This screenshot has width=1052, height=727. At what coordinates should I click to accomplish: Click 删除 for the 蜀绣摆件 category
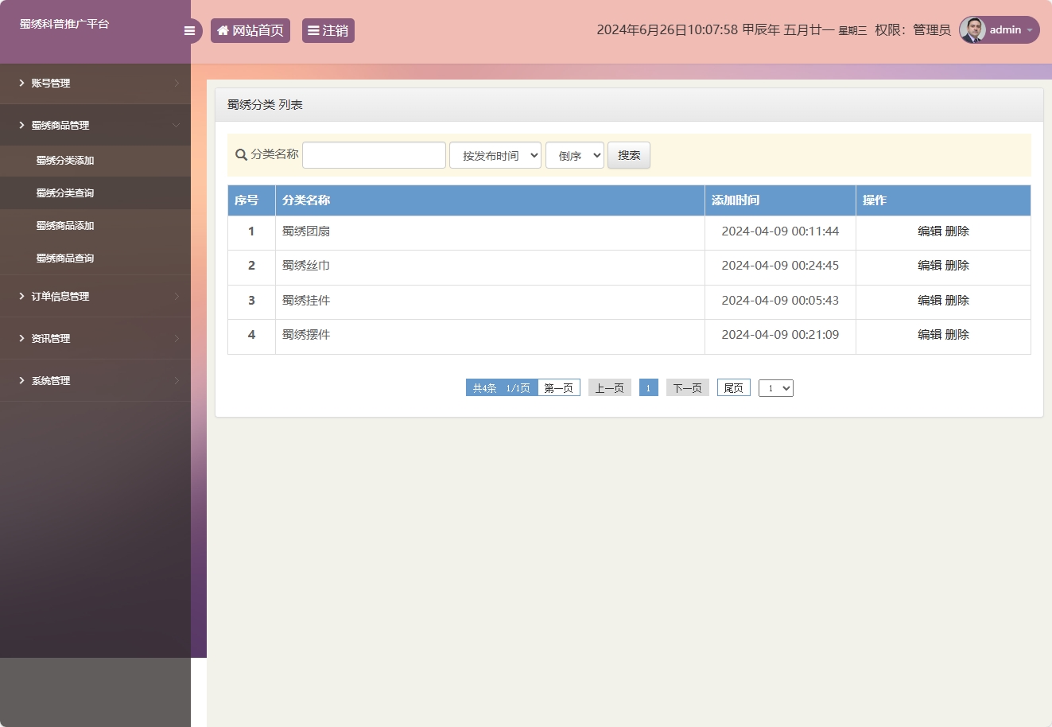[957, 334]
